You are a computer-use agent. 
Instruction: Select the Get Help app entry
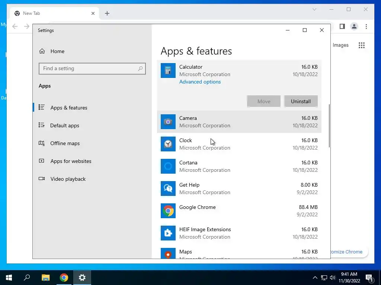(x=239, y=189)
